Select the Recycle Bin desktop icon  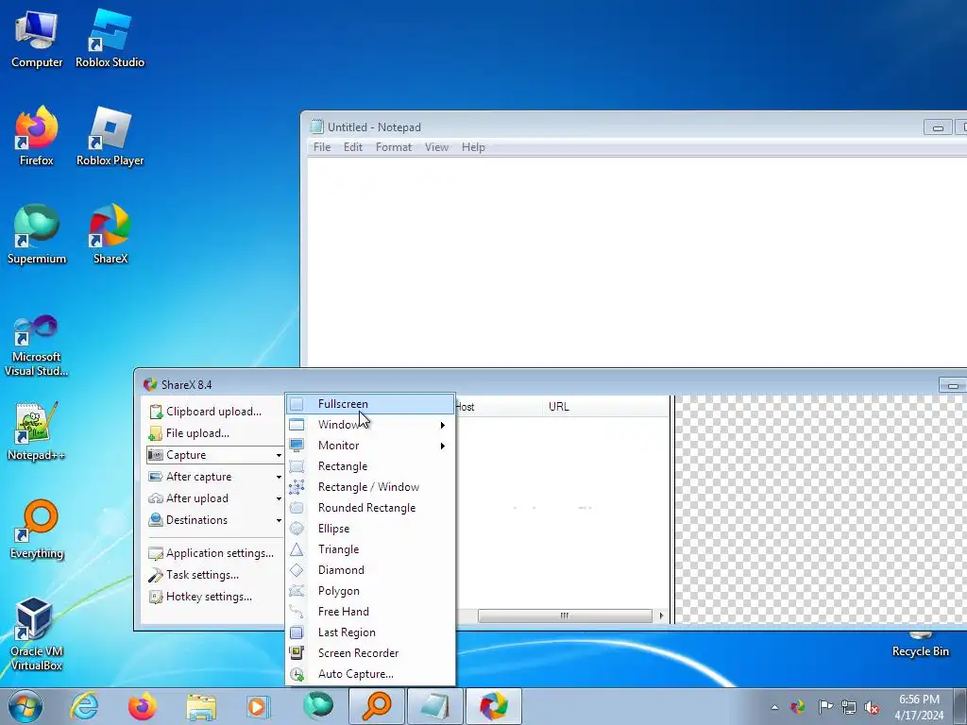920,645
